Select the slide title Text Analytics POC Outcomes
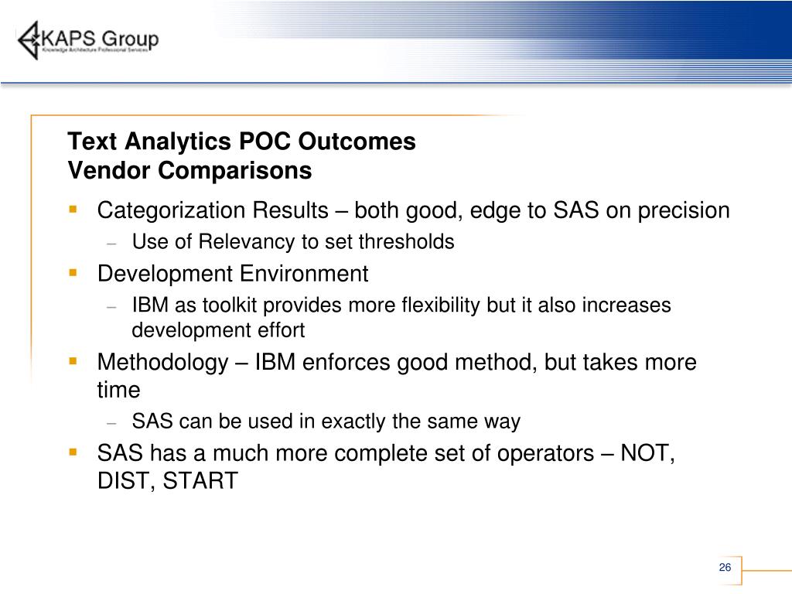 (241, 141)
